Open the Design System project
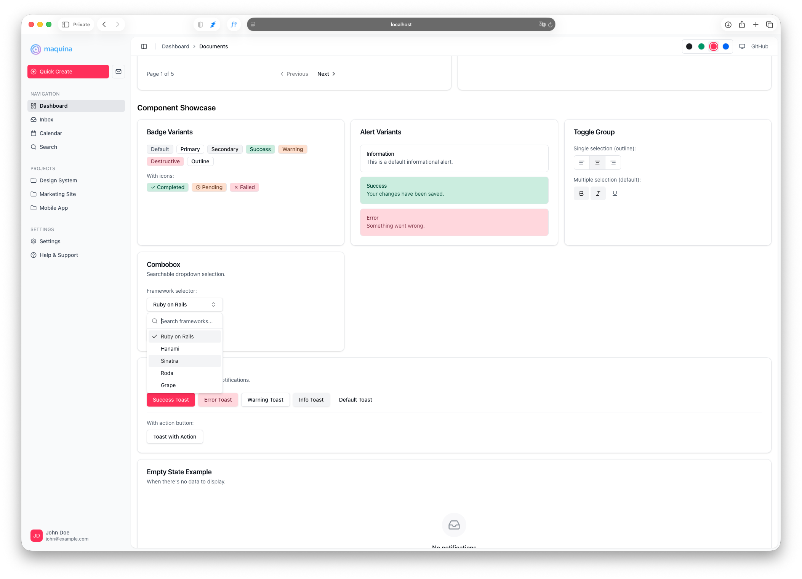This screenshot has width=802, height=579. click(x=58, y=180)
